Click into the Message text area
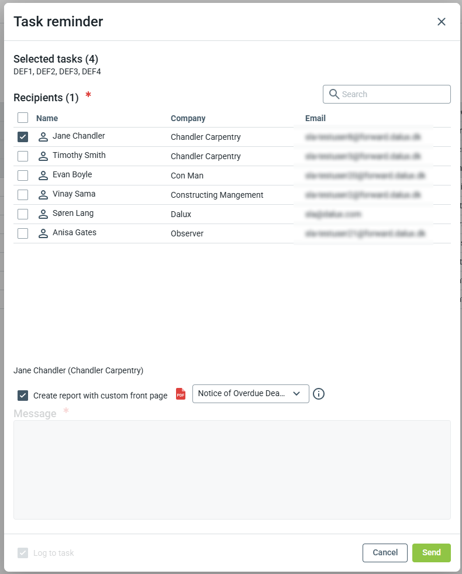 click(x=232, y=469)
